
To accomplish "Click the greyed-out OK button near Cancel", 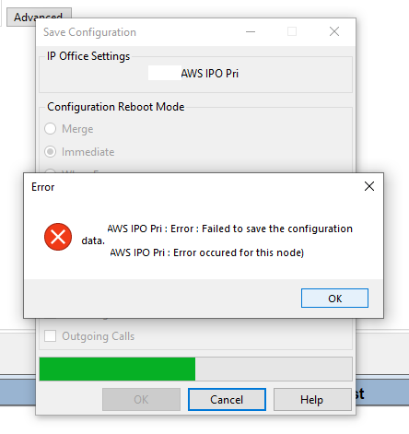I will coord(141,399).
